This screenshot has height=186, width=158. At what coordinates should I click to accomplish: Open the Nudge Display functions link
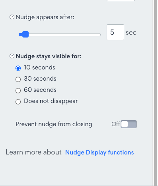point(99,152)
